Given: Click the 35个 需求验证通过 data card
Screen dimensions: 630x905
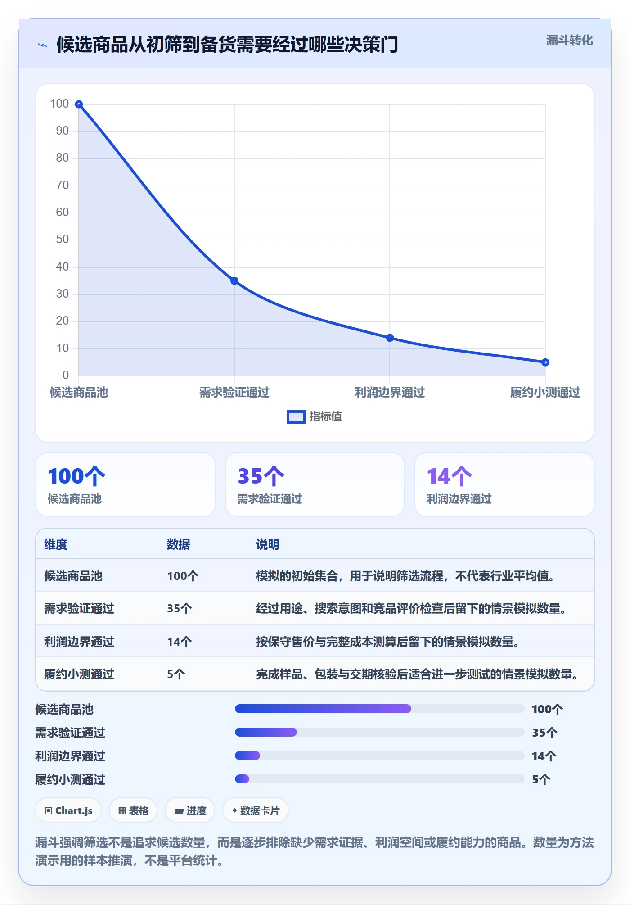Looking at the screenshot, I should click(x=315, y=484).
